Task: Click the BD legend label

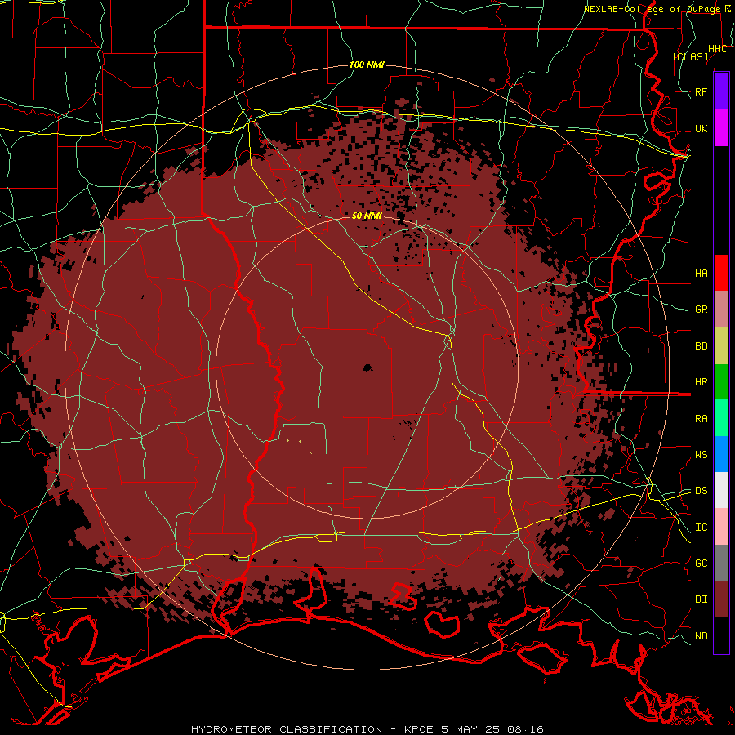Action: (702, 346)
